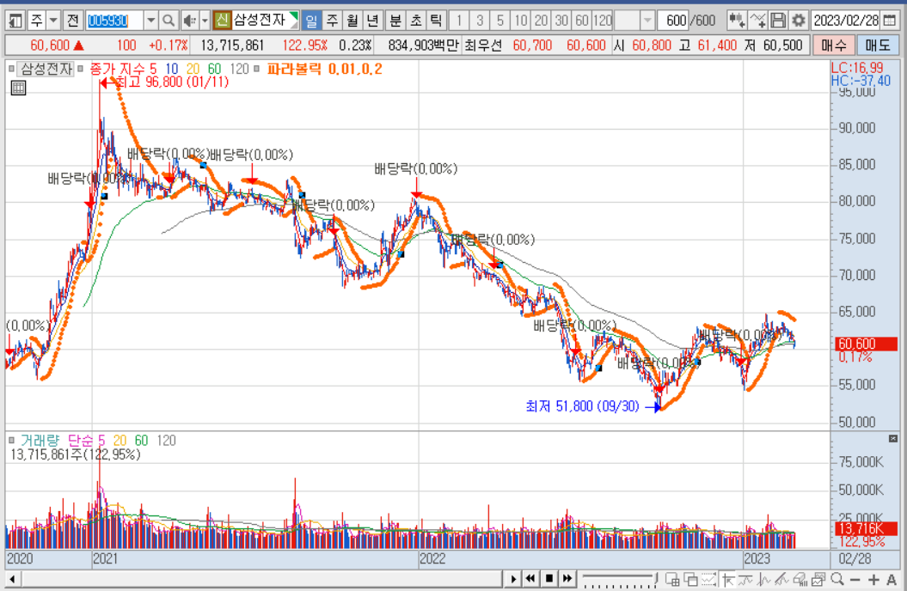Image resolution: width=907 pixels, height=591 pixels.
Task: Click the 삼성전자 chart legend label
Action: click(46, 70)
